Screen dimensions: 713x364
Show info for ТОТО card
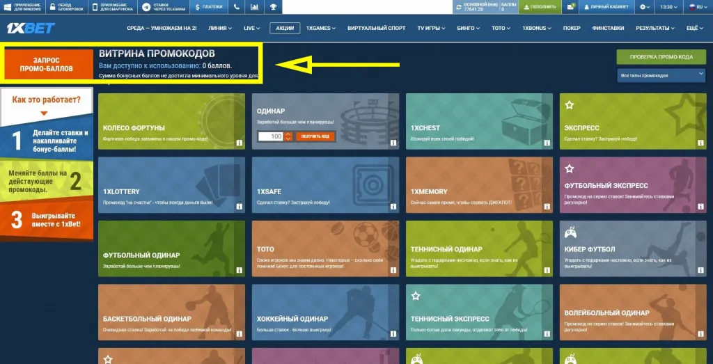[393, 270]
